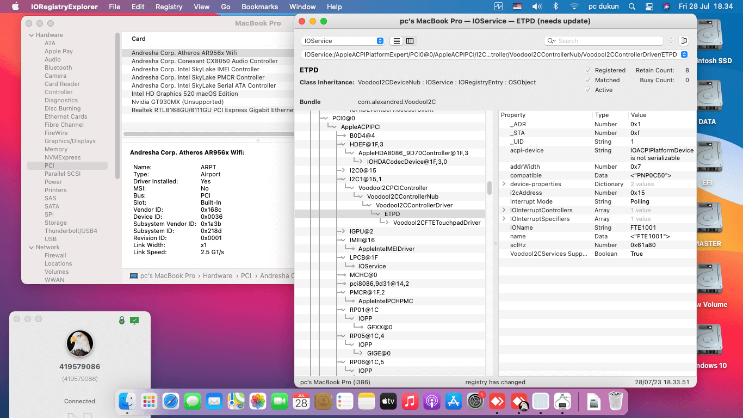
Task: Open Calendar showing 28 in dock
Action: click(x=301, y=402)
